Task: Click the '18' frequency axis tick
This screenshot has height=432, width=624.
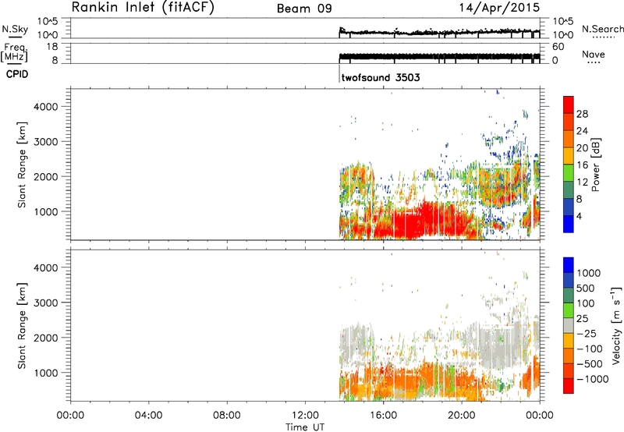Action: pos(52,47)
